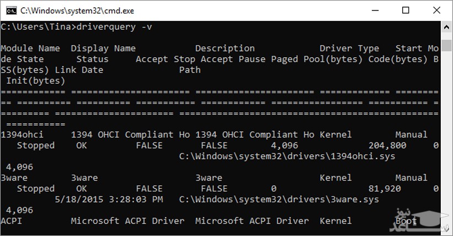The width and height of the screenshot is (453, 236).
Task: Click the 204,800 code bytes value
Action: click(x=387, y=145)
